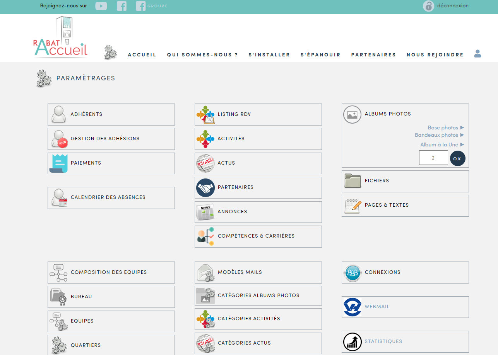Open settings gears icon beside Accueil

point(110,52)
